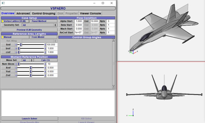Viewport: 205px width, 123px height.
Task: Open Mass Set dropdown
Action: tap(28, 60)
